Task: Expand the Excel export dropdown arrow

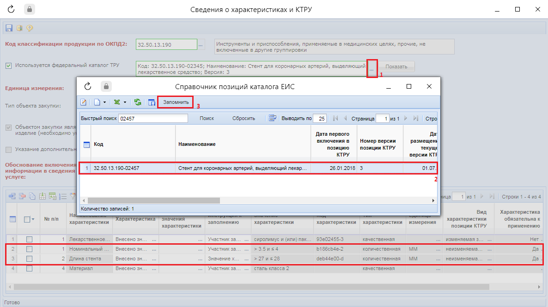Action: [125, 102]
